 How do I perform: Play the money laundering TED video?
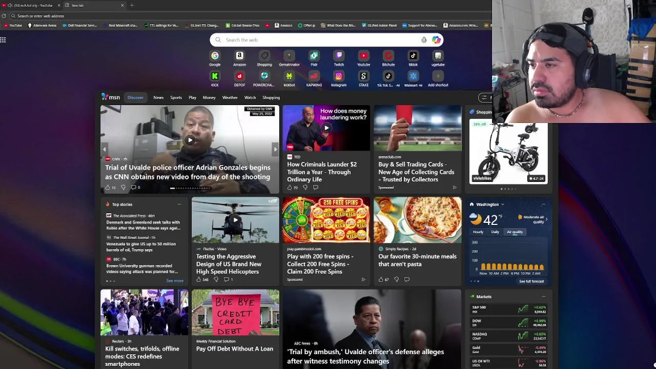pyautogui.click(x=326, y=128)
